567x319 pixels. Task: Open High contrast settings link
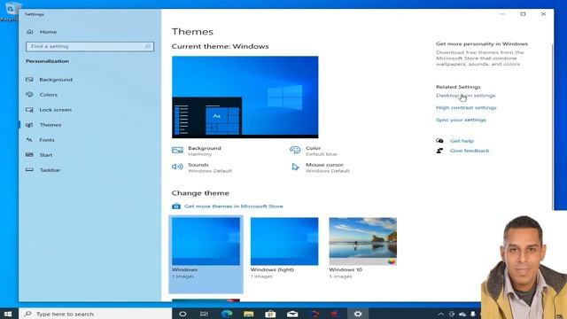pos(466,108)
